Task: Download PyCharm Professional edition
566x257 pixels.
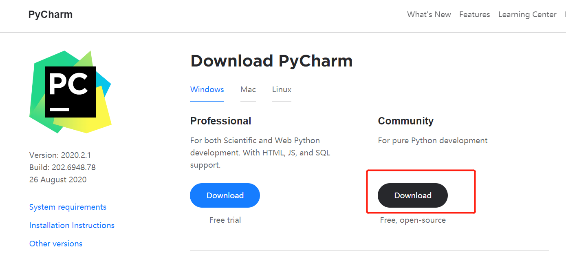Action: [225, 195]
